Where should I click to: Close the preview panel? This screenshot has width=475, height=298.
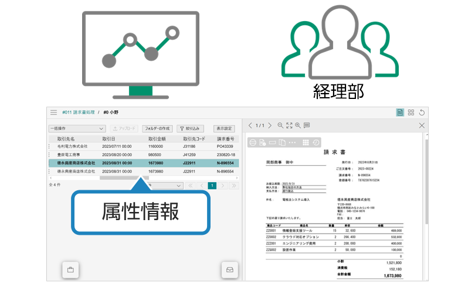(x=422, y=125)
